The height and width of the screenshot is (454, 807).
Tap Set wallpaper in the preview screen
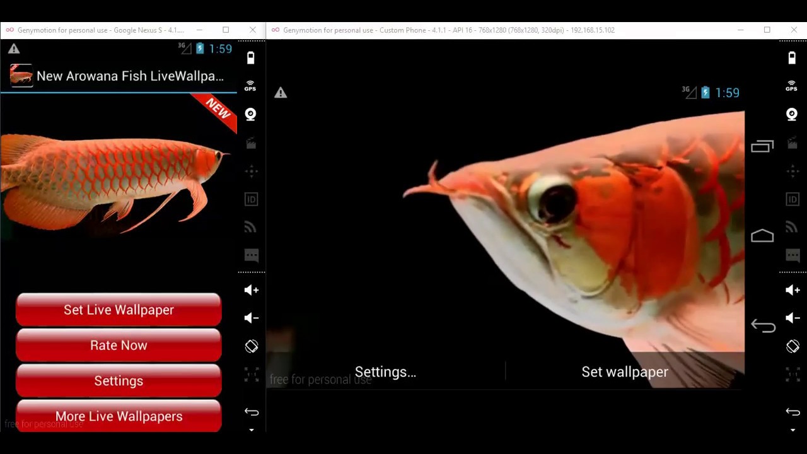pyautogui.click(x=624, y=372)
